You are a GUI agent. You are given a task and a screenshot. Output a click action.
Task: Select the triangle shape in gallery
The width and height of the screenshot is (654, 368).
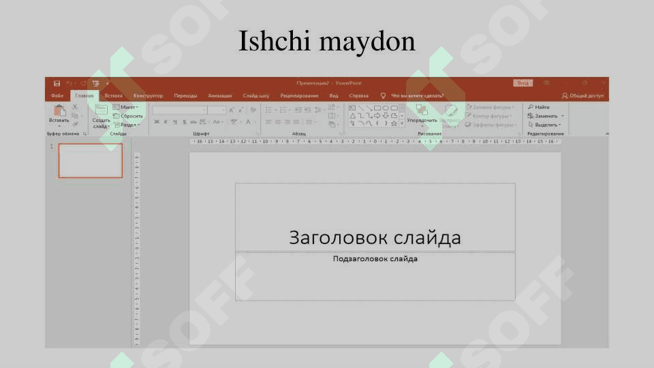(x=352, y=116)
